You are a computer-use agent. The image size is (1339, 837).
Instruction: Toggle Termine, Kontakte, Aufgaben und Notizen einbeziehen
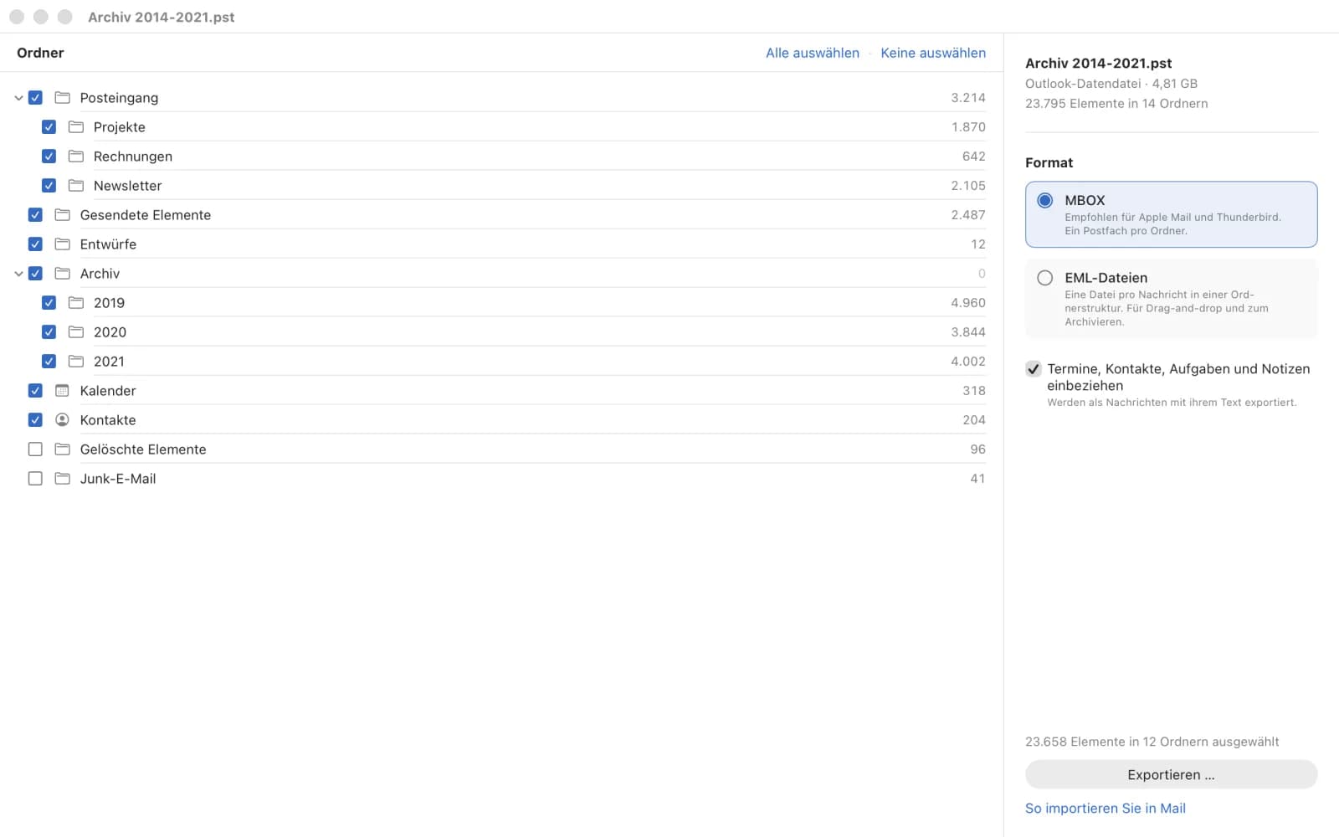coord(1034,369)
